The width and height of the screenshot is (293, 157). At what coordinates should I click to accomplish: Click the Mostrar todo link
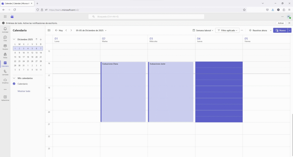tap(24, 91)
